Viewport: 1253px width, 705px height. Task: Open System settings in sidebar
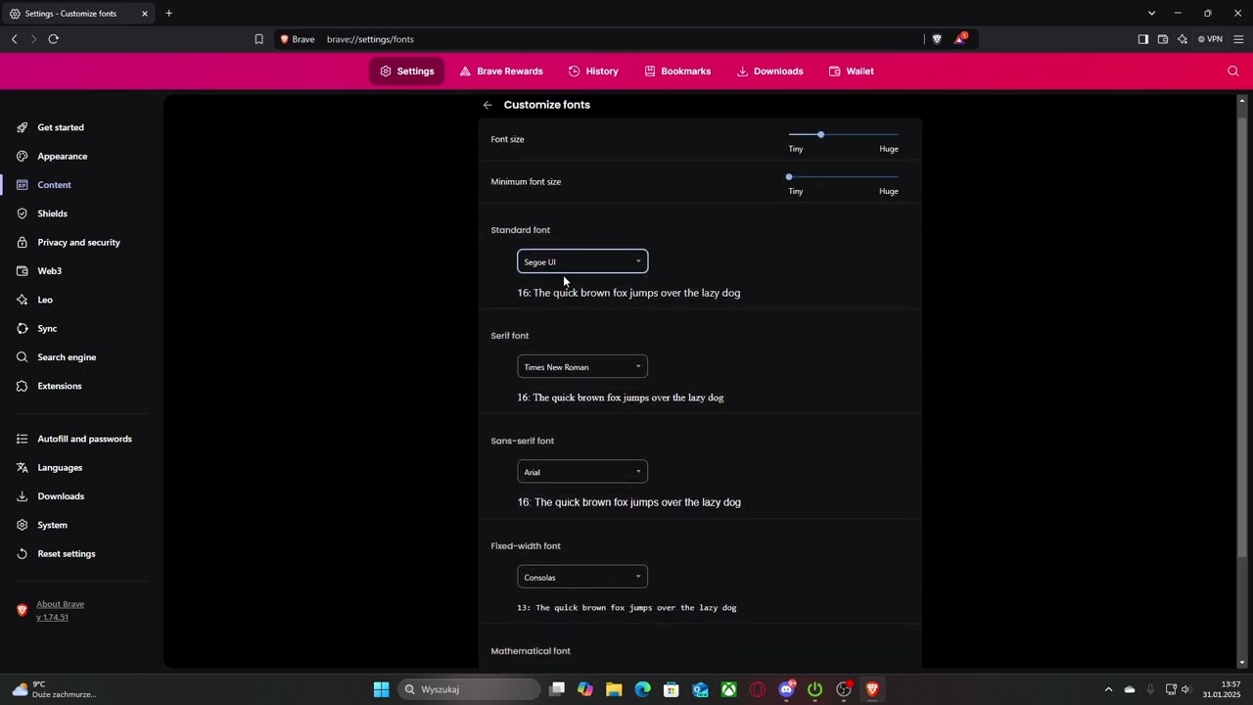coord(52,525)
